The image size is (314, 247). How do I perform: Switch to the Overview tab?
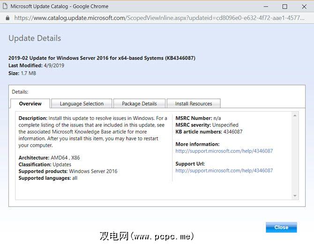30,104
